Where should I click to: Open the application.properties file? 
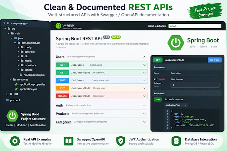tap(33, 84)
